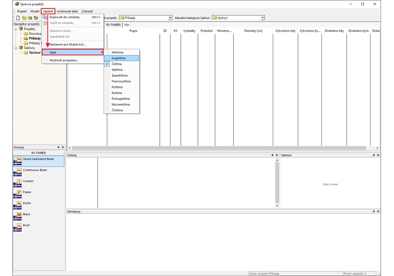Click the Změněno kdy column header
Screen dimensions: 394x276
(334, 31)
